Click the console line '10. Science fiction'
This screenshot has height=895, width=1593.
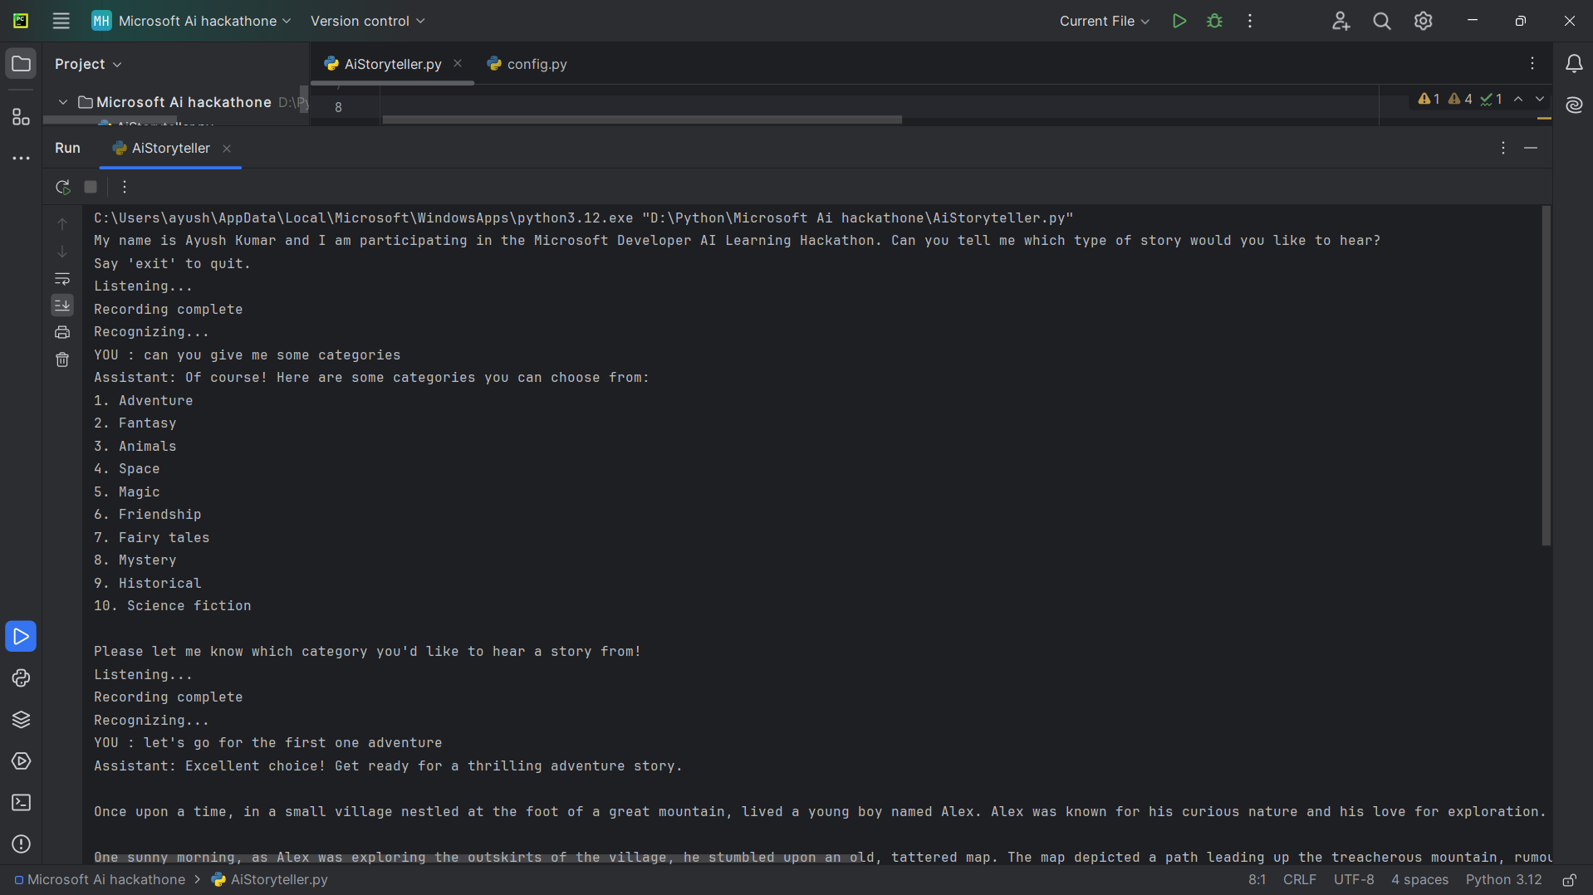(x=172, y=606)
